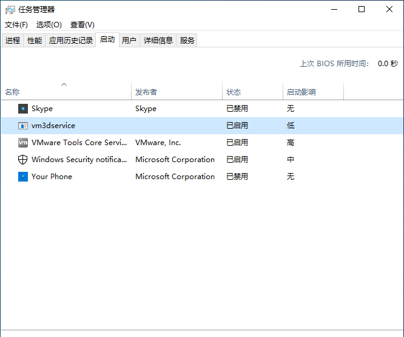Click the Skype app icon
The image size is (404, 337).
23,109
